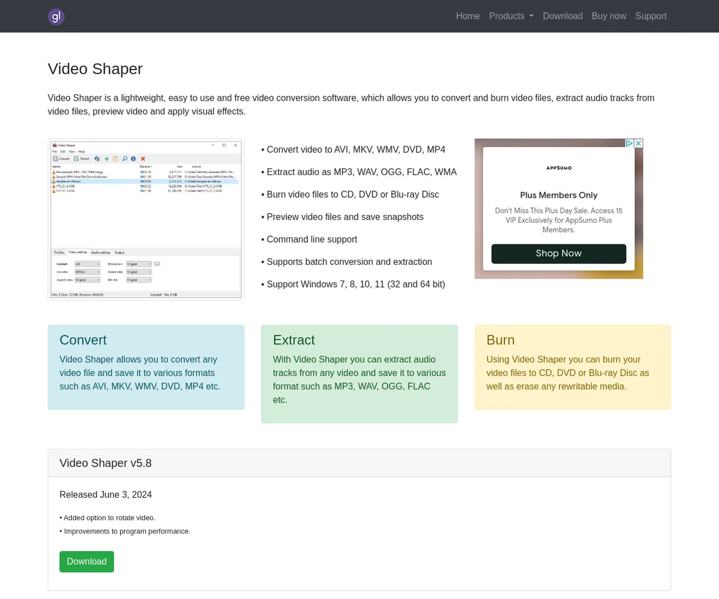Go to the Home nav item
This screenshot has height=599, width=719.
click(x=467, y=16)
